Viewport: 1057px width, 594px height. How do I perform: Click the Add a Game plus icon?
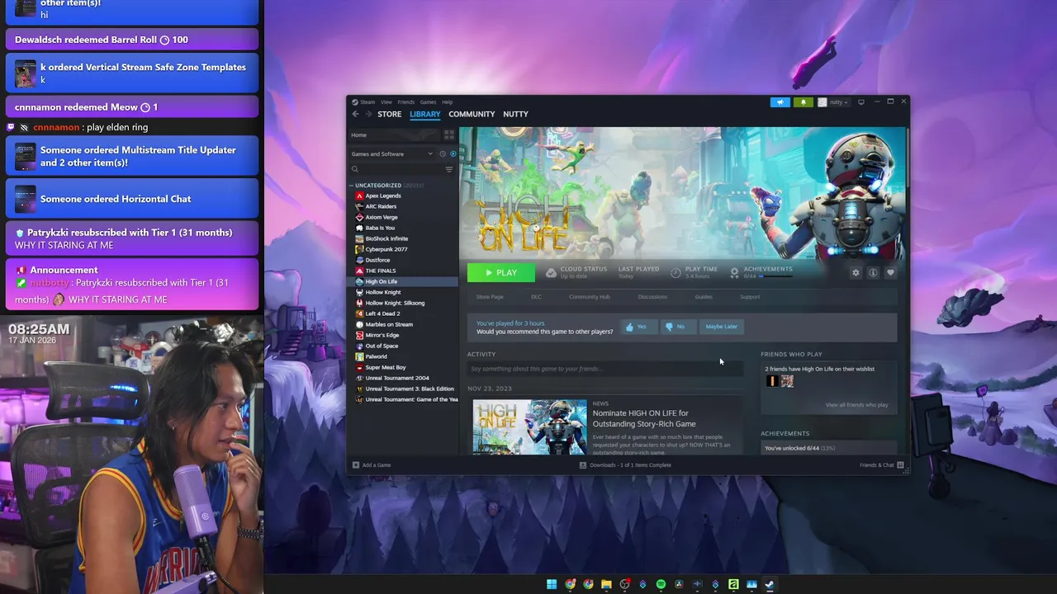(x=356, y=465)
